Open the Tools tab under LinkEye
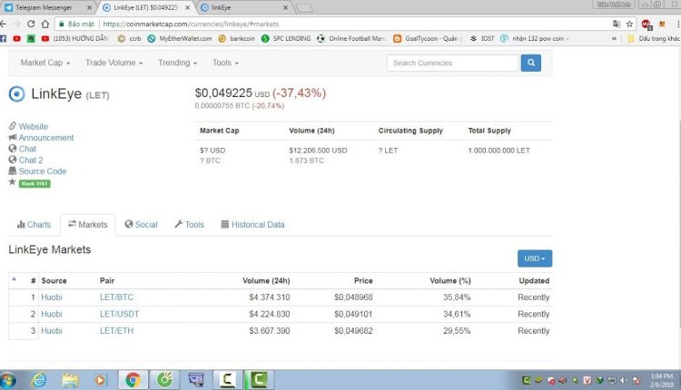The width and height of the screenshot is (681, 390). click(x=190, y=225)
